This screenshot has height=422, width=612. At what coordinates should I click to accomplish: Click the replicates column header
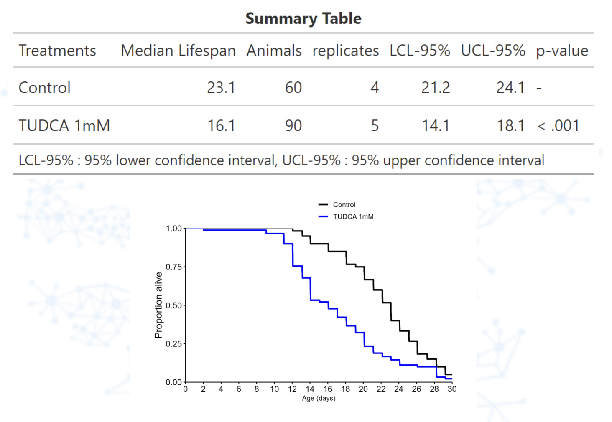345,51
